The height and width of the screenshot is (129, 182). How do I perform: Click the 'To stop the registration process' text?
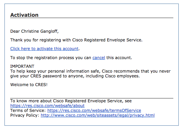51,58
